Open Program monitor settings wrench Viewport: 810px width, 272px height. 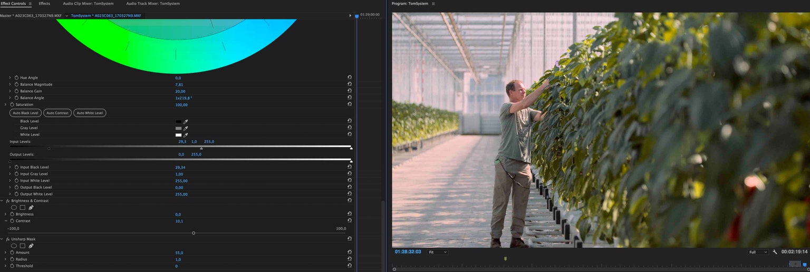pyautogui.click(x=775, y=252)
